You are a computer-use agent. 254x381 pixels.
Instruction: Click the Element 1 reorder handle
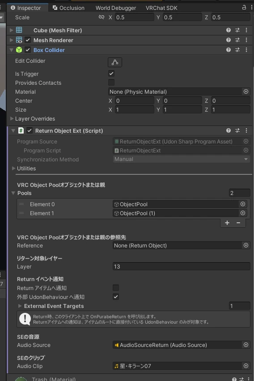pyautogui.click(x=21, y=213)
